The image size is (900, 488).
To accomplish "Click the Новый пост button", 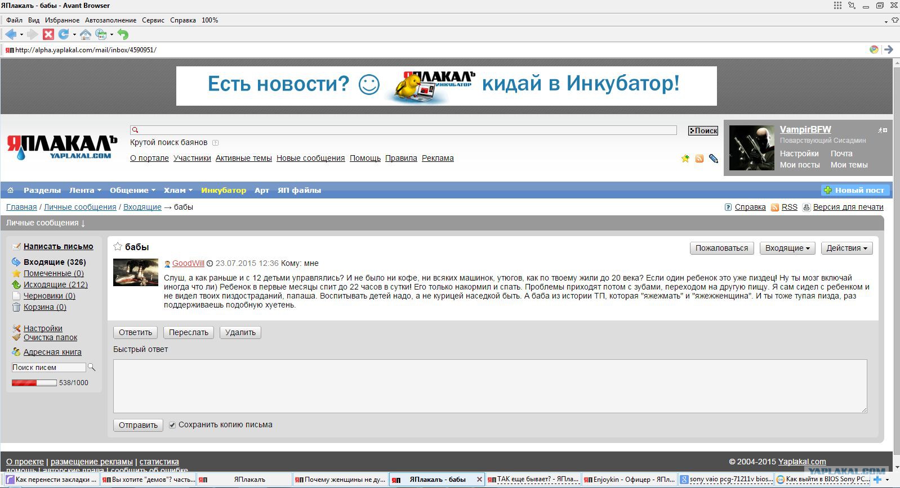I will [855, 190].
